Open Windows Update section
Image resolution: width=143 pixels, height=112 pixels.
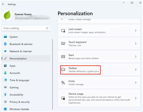[26, 109]
